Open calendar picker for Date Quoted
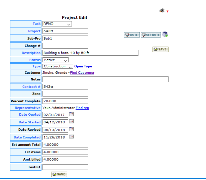Viewport: 206px width, 180px height. coord(71,114)
